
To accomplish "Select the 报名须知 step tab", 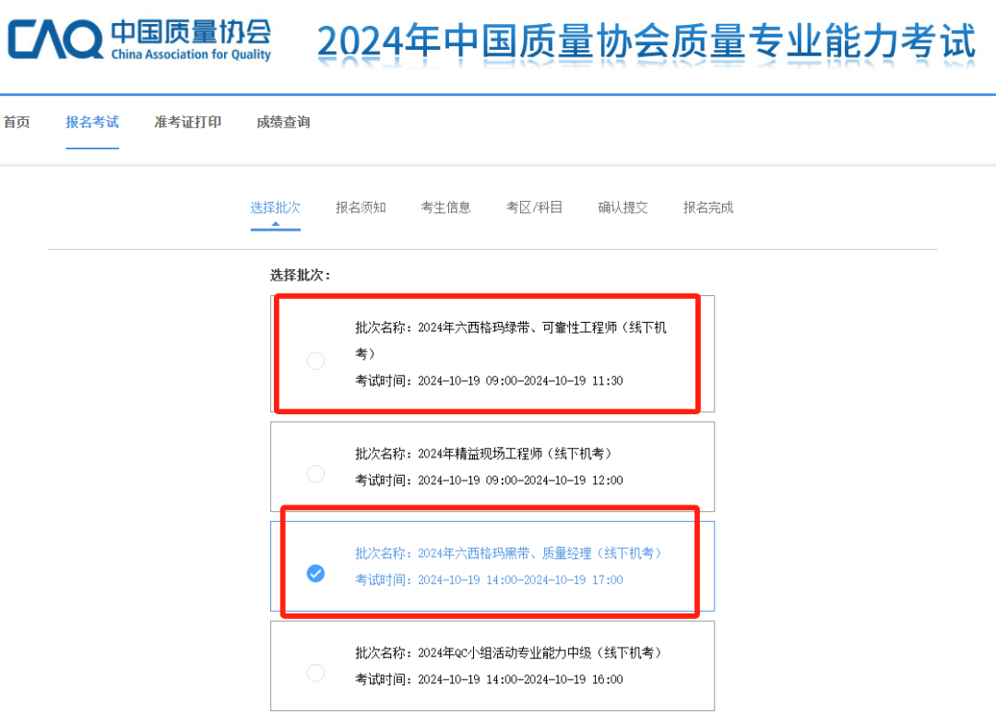I will 361,208.
